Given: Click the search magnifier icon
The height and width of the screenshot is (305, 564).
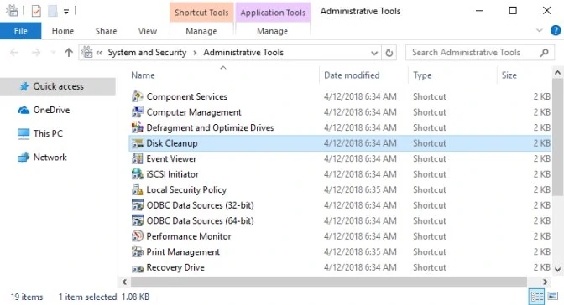Looking at the screenshot, I should click(x=544, y=53).
